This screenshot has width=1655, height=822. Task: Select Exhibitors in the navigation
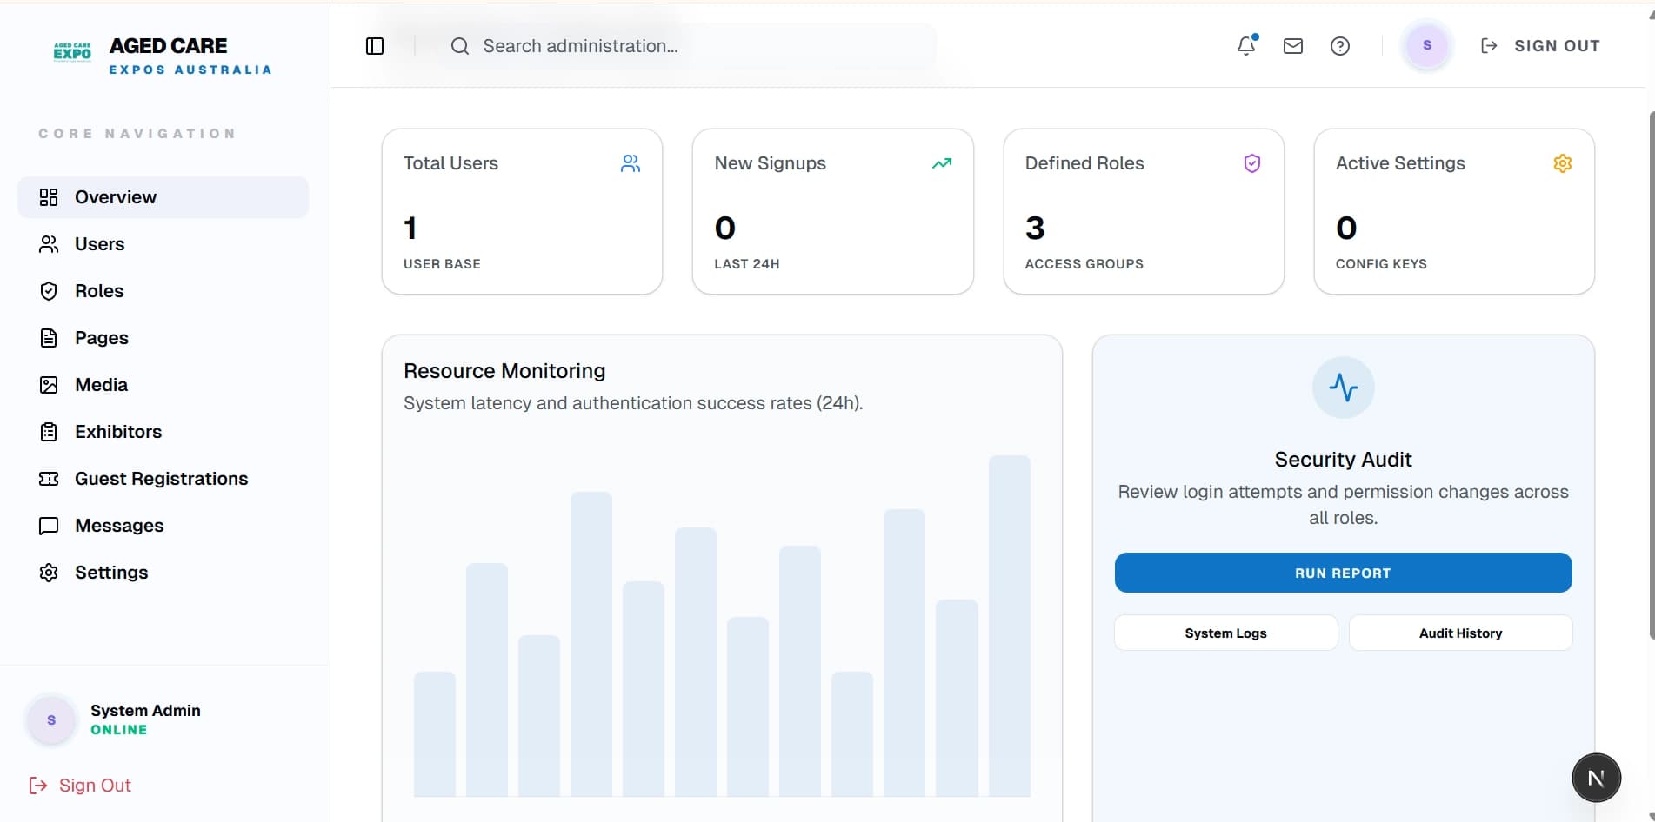(163, 432)
